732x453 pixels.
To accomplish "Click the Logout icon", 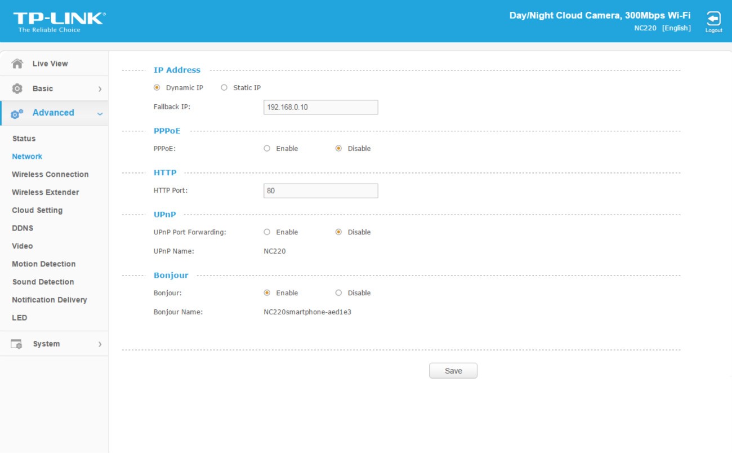I will [713, 19].
